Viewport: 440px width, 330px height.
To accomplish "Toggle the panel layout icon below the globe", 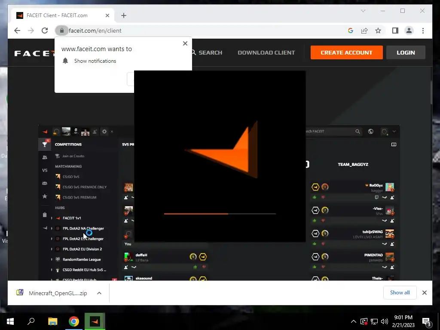I will pyautogui.click(x=394, y=144).
